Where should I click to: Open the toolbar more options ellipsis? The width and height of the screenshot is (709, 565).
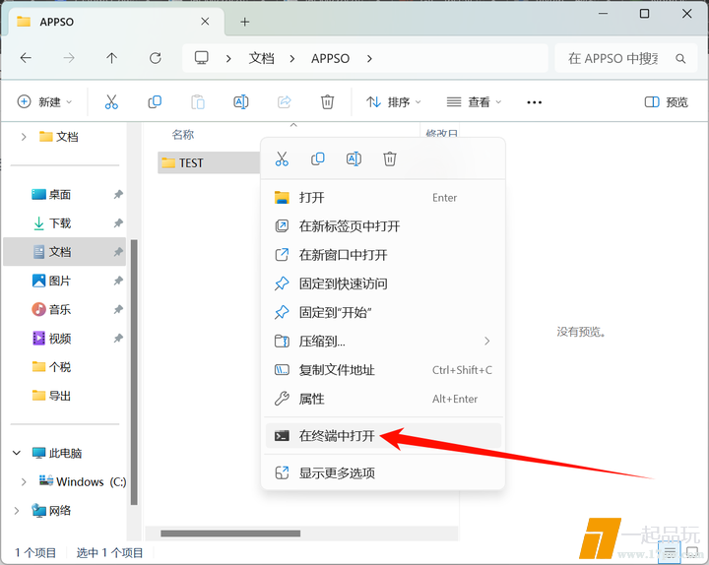(534, 101)
